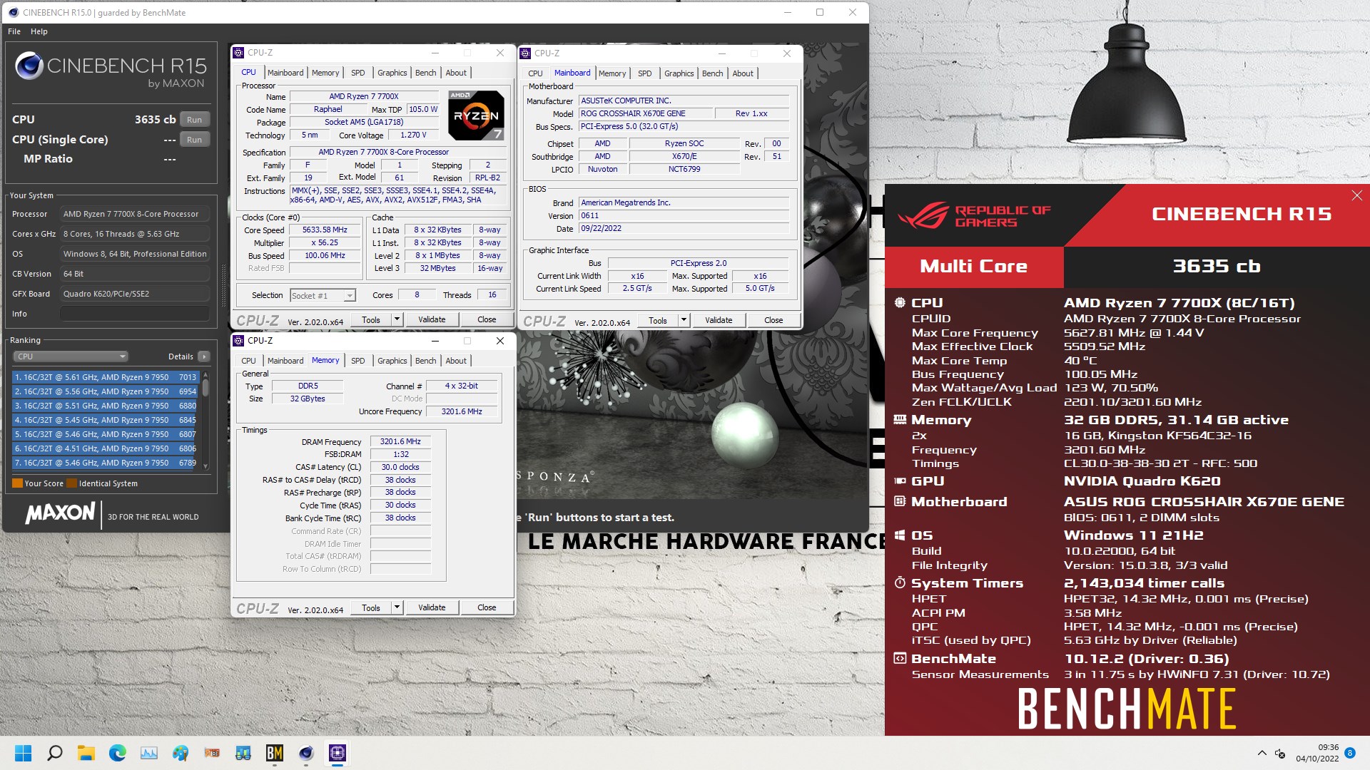Run the CPU multi-core benchmark
This screenshot has width=1370, height=770.
click(194, 120)
